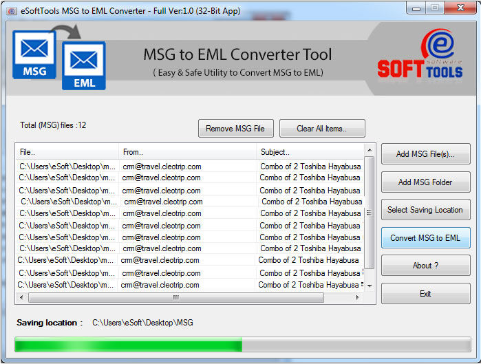
Task: Click the eSoftTools logo
Action: pos(420,54)
